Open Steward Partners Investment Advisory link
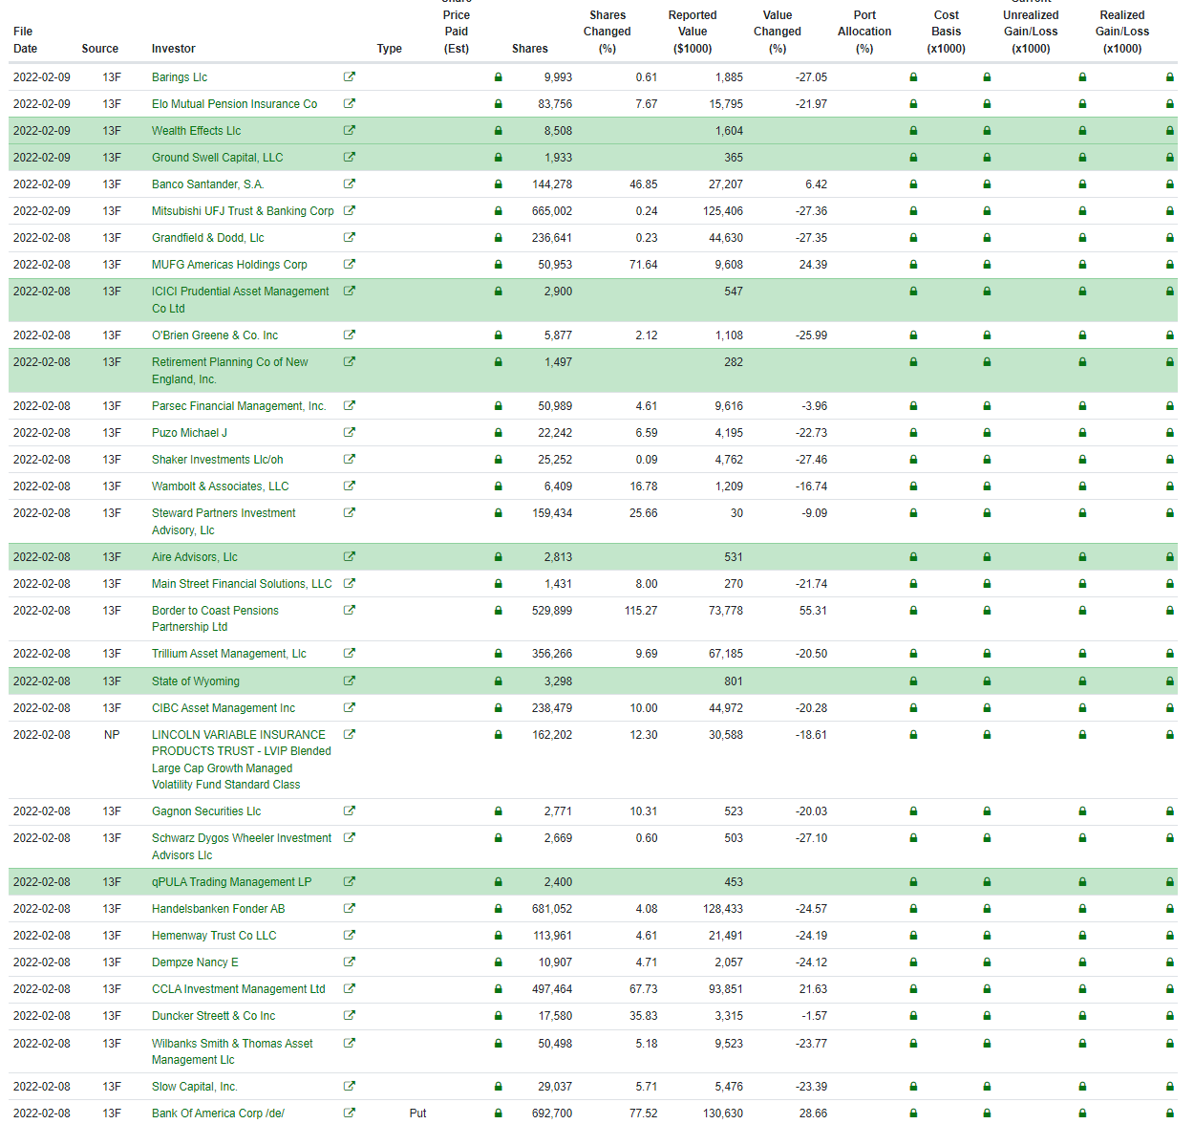Image resolution: width=1194 pixels, height=1124 pixels. (x=224, y=522)
